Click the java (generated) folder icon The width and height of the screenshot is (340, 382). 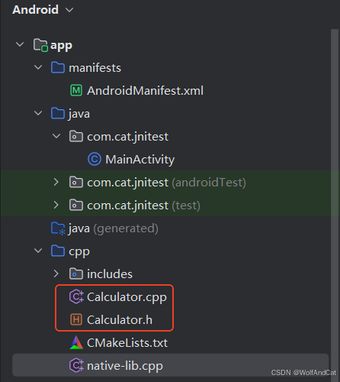(x=58, y=228)
